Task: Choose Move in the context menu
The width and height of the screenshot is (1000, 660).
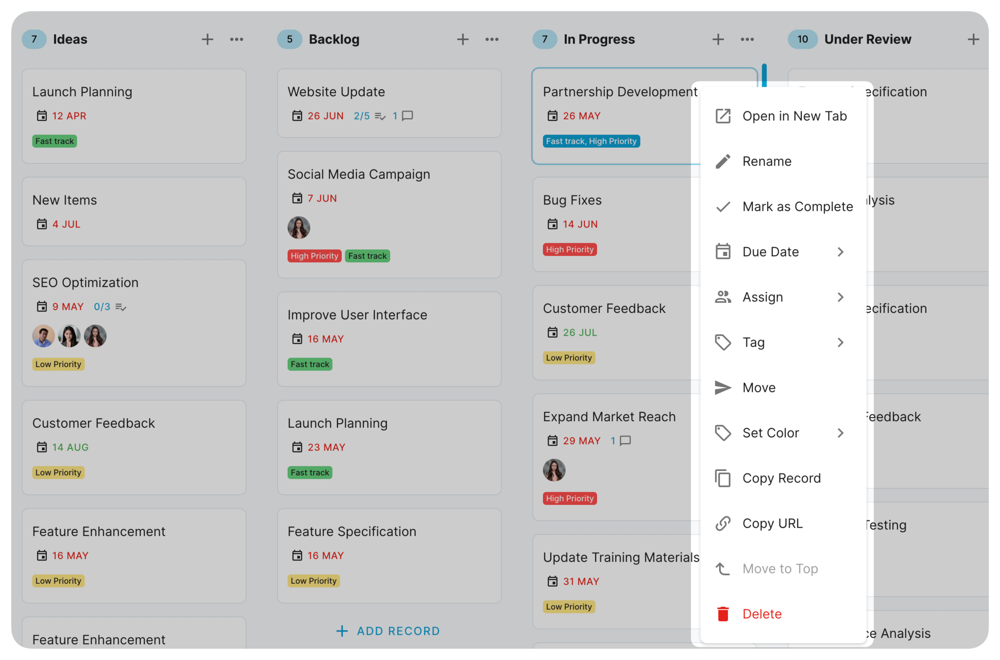Action: coord(783,388)
